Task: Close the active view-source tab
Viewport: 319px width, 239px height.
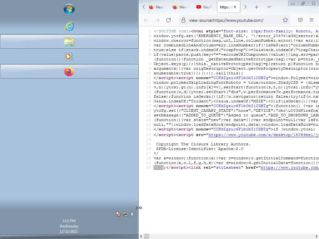Action: coord(235,7)
